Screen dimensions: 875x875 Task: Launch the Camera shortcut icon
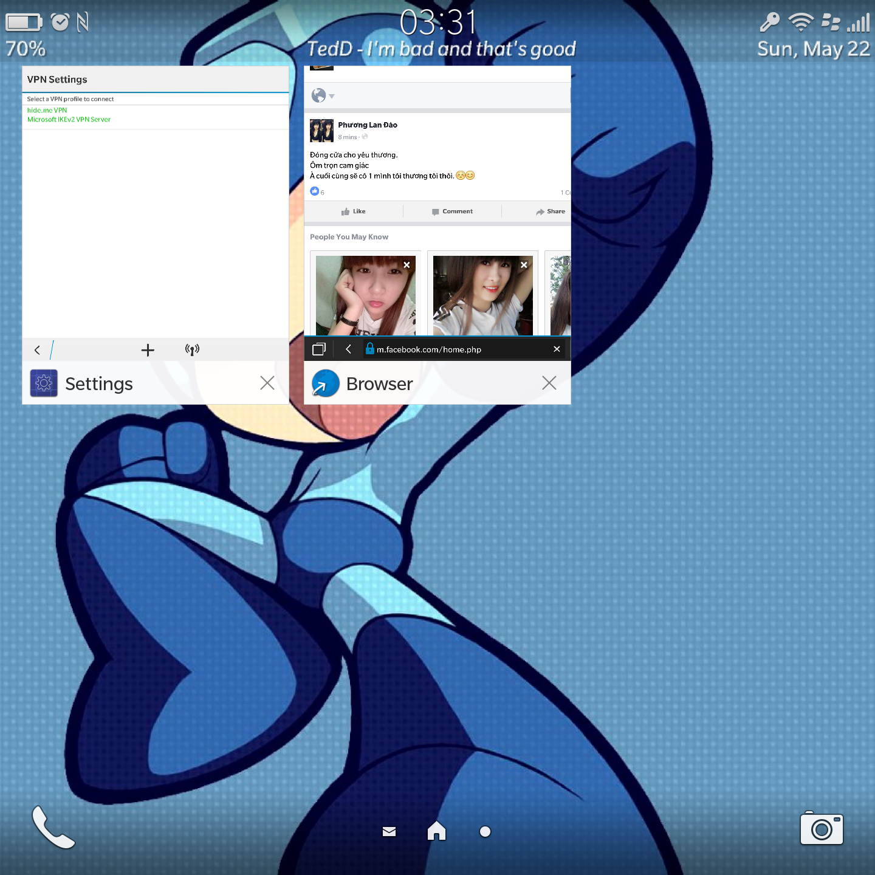tap(822, 829)
